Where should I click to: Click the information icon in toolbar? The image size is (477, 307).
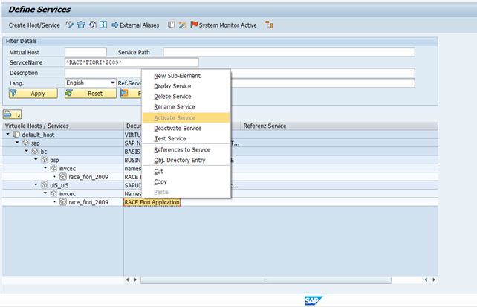pyautogui.click(x=102, y=25)
